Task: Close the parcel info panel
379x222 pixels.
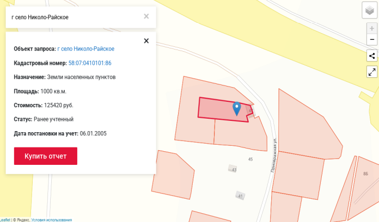Action: [146, 40]
